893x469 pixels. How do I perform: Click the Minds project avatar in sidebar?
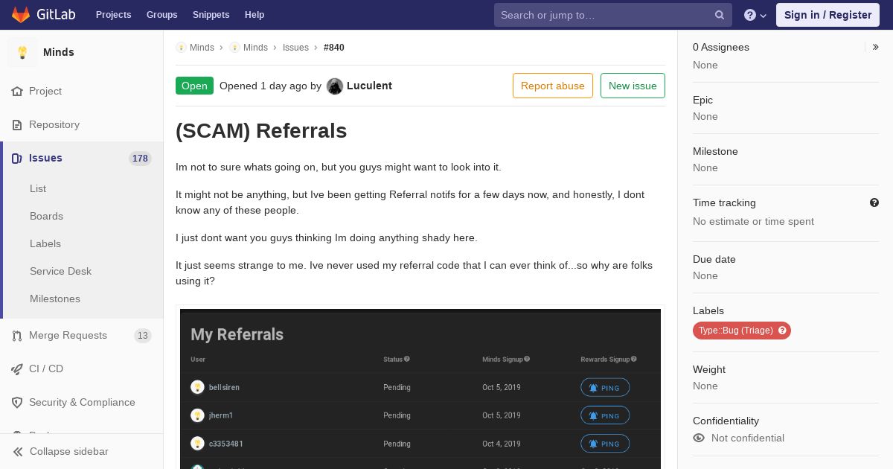[22, 52]
